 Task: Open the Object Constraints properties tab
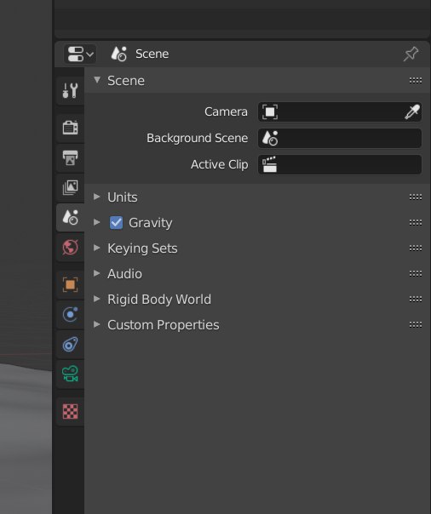[x=70, y=344]
